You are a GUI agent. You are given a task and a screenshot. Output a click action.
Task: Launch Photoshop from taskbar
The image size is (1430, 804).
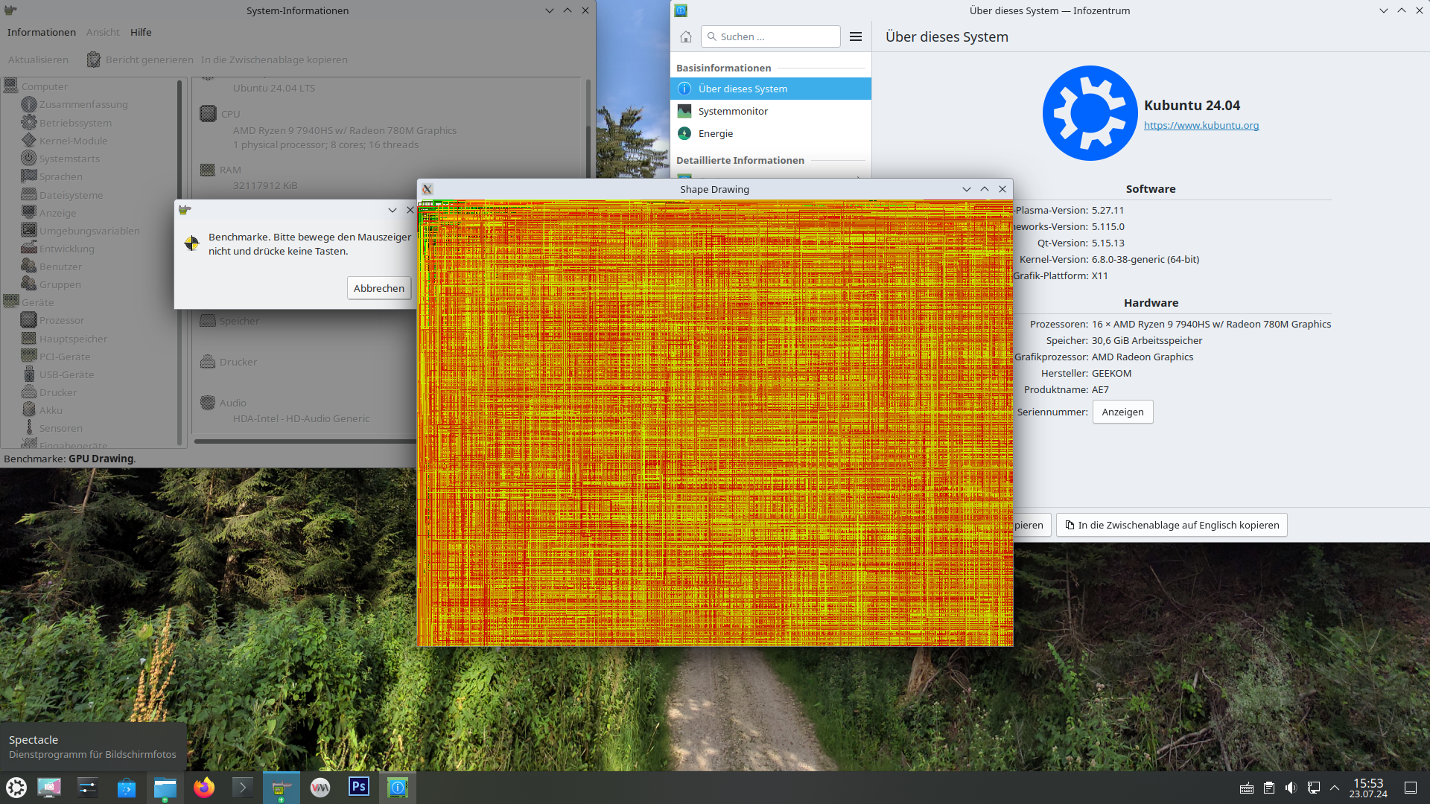[359, 787]
